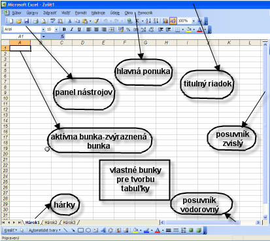Screen dimensions: 270x241
Task: Toggle Italic formatting
Action: (x=71, y=29)
